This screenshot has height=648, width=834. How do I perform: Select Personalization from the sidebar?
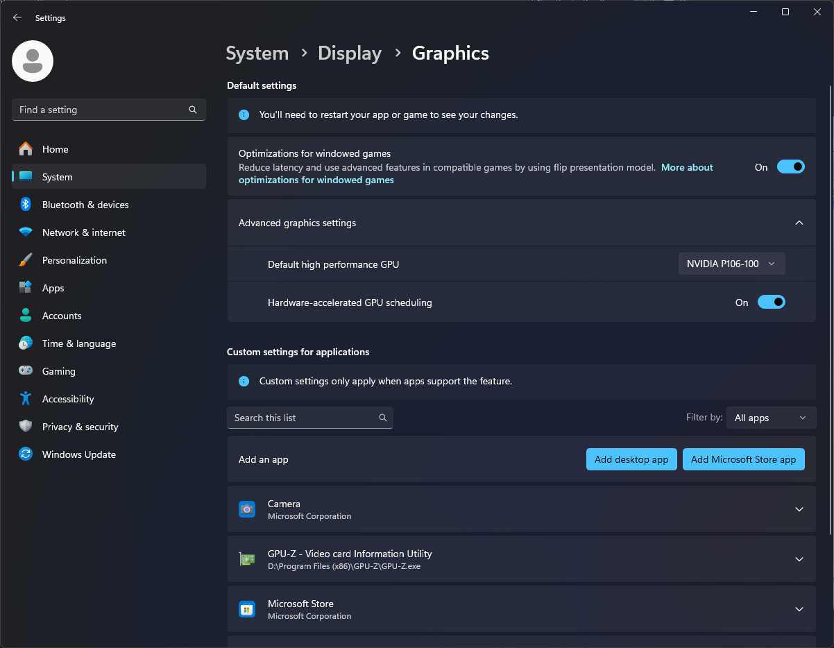point(74,260)
